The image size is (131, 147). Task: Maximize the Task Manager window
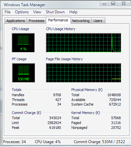pyautogui.click(x=113, y=4)
